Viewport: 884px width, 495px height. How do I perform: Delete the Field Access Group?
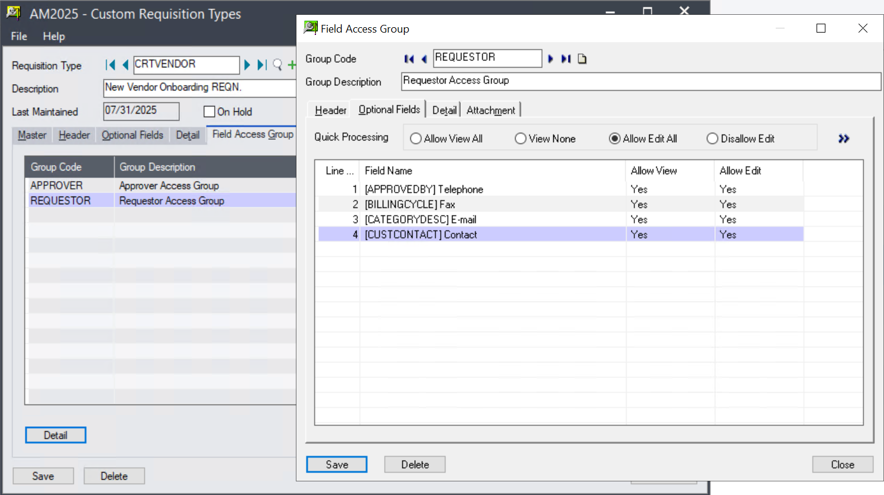click(x=415, y=464)
